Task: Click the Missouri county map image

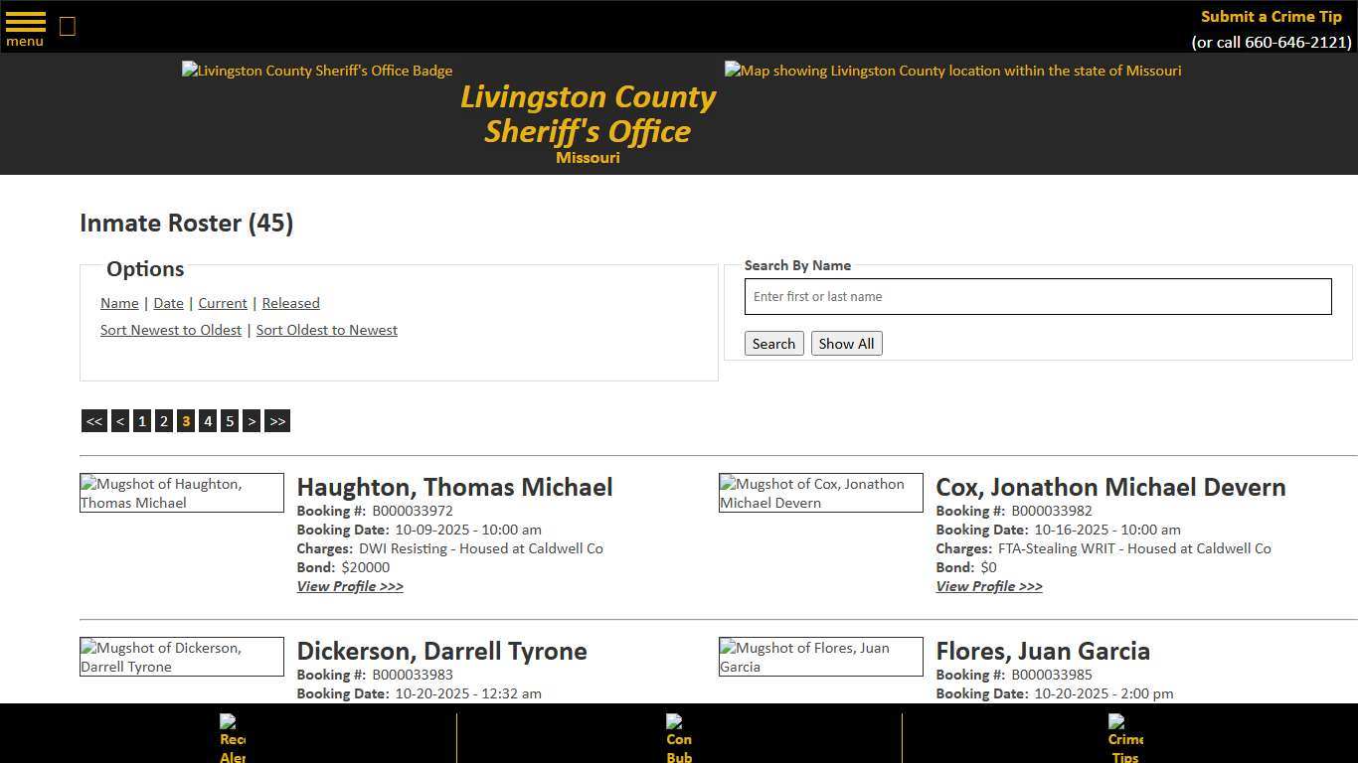Action: click(x=951, y=71)
